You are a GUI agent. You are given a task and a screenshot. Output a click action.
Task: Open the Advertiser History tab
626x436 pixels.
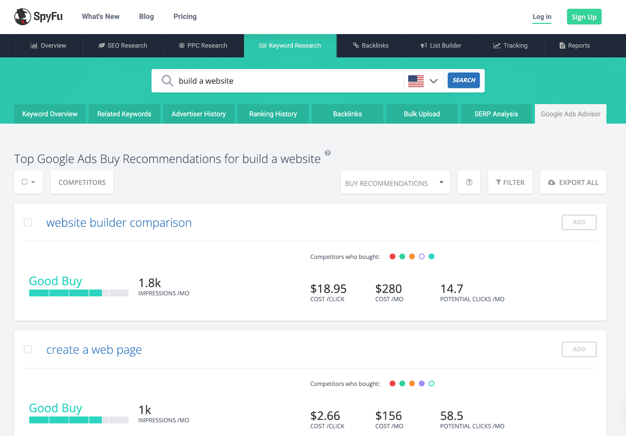[199, 114]
